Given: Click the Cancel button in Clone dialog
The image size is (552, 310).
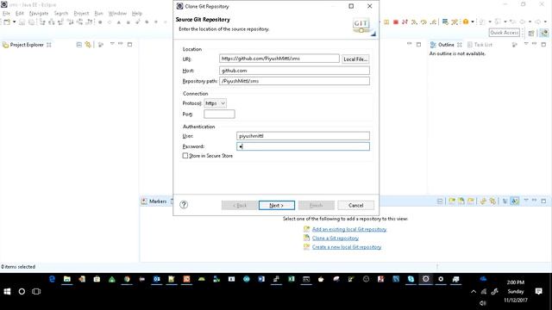Looking at the screenshot, I should click(x=355, y=205).
